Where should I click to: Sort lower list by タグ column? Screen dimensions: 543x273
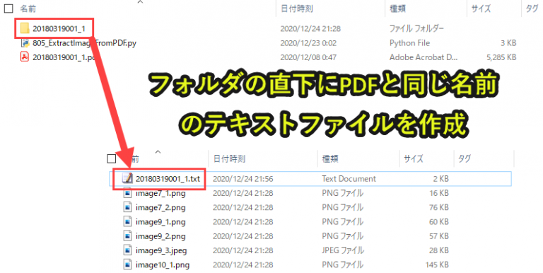click(465, 158)
